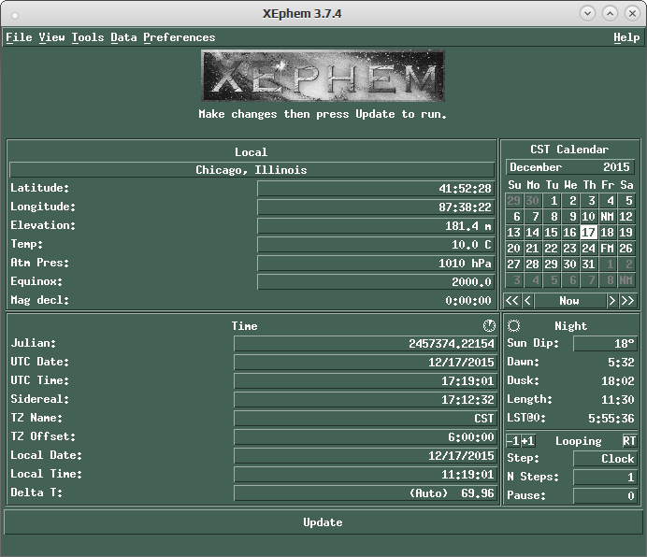Click the Longitude value field
Viewport: 647px width, 557px height.
(376, 207)
